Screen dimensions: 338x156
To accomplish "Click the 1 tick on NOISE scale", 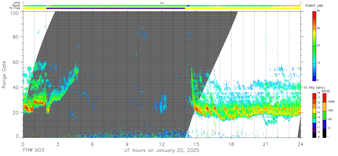I will (328, 137).
